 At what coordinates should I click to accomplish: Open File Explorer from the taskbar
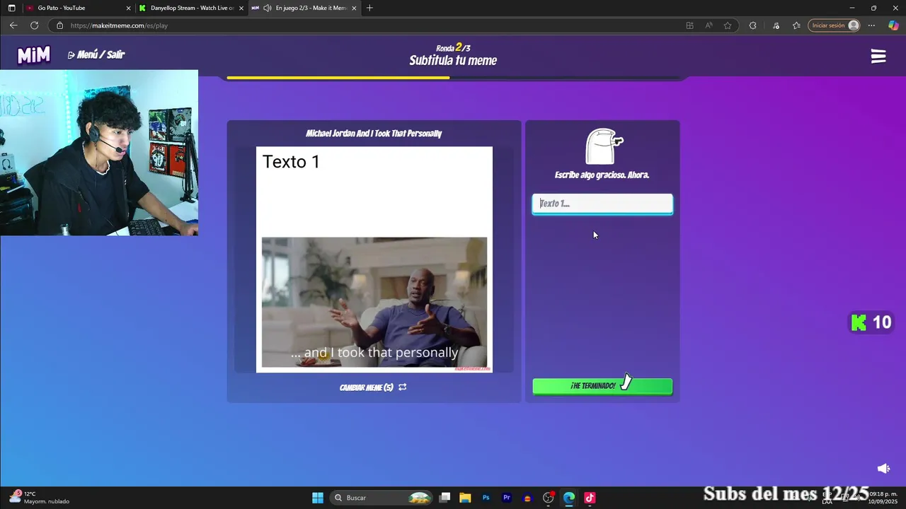click(x=465, y=498)
